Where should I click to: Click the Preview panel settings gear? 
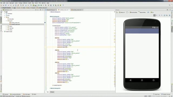click(x=167, y=10)
